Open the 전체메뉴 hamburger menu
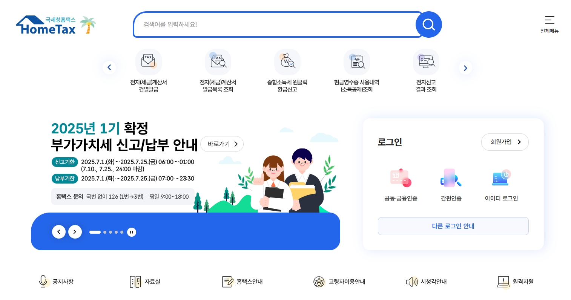 tap(550, 24)
